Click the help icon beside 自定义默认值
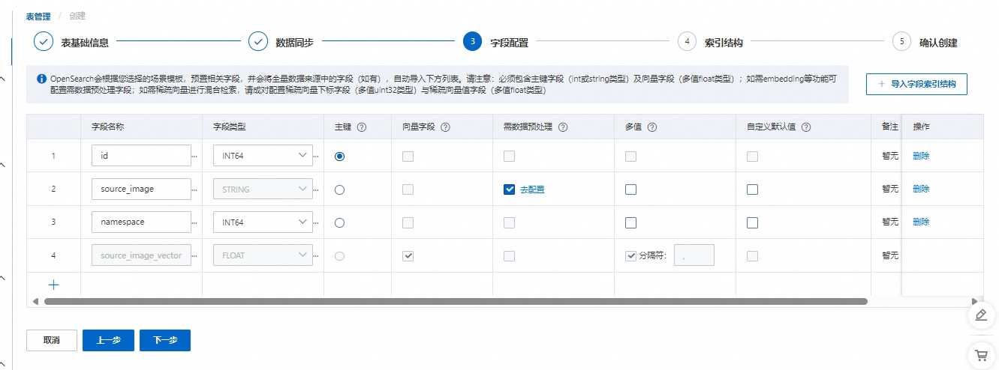The image size is (999, 370). pyautogui.click(x=806, y=127)
